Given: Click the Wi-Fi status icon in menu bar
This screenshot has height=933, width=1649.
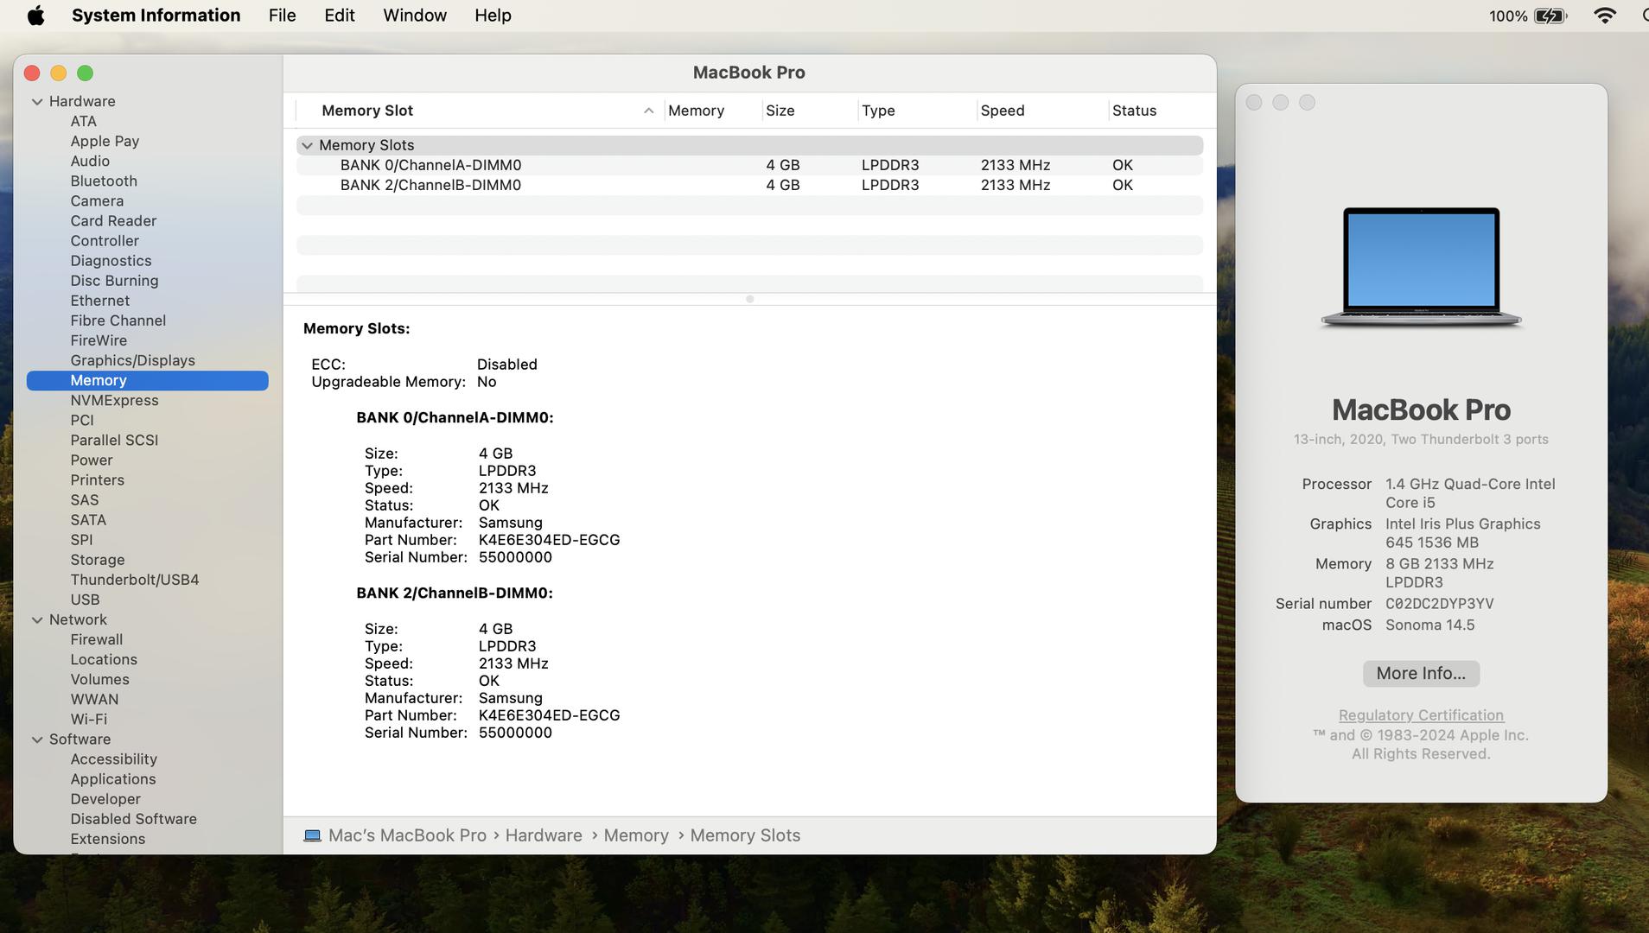Looking at the screenshot, I should [1604, 16].
